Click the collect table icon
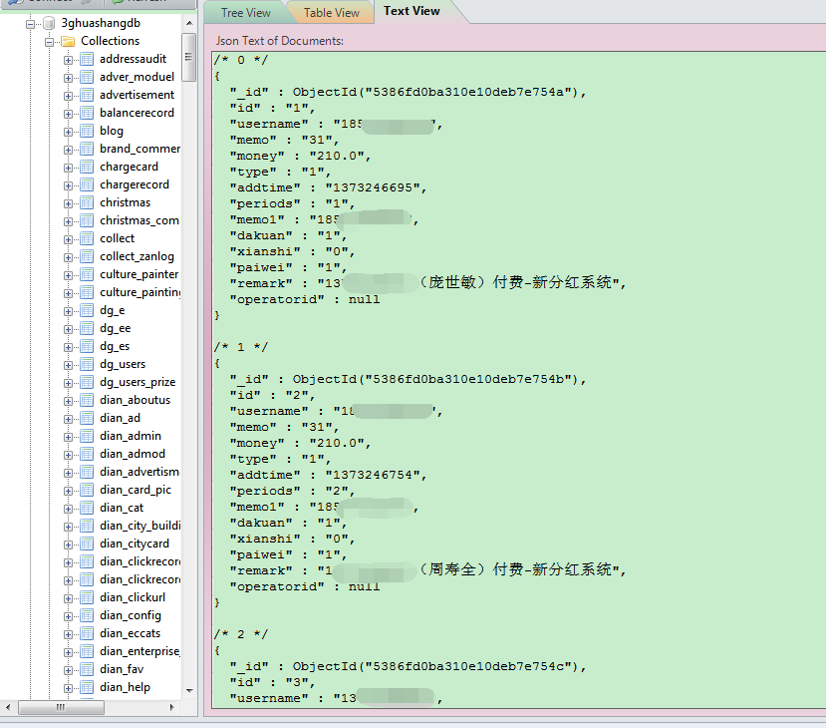The width and height of the screenshot is (826, 728). 87,238
